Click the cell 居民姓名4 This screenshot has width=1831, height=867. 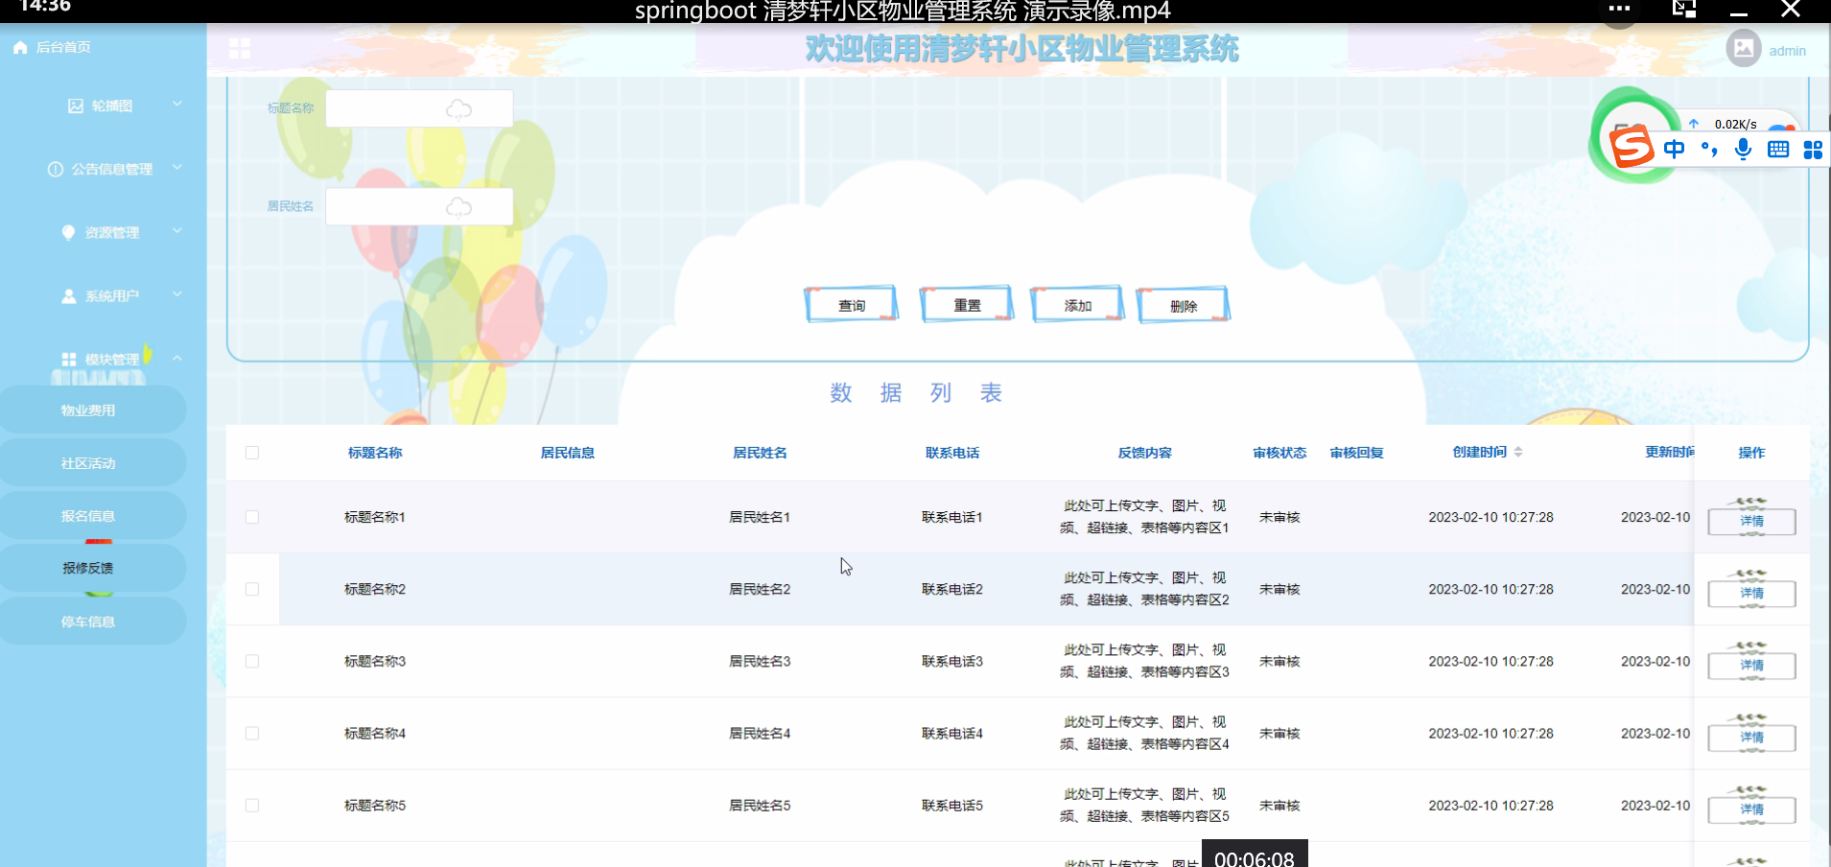(760, 733)
